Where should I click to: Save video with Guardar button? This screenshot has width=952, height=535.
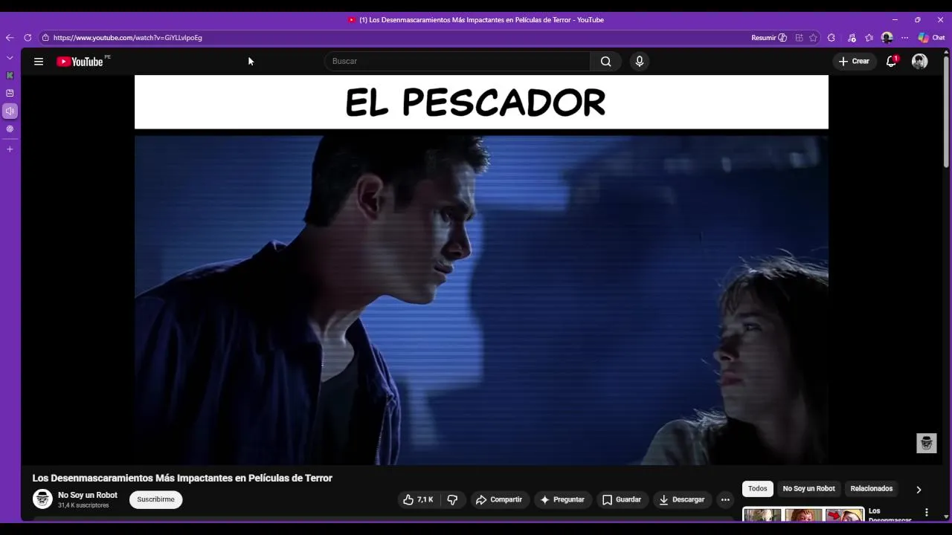621,500
